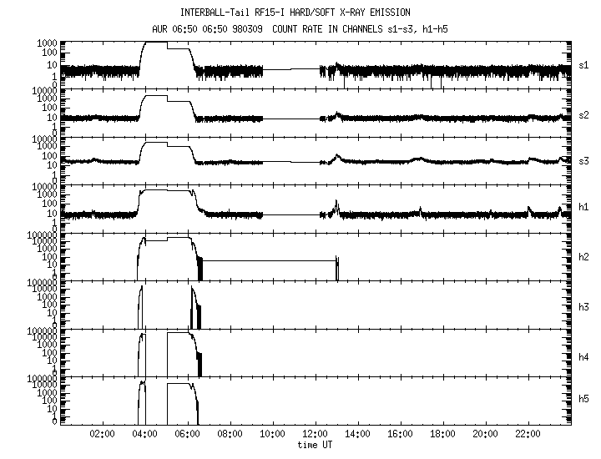Image resolution: width=601 pixels, height=459 pixels.
Task: Click the s2 channel label
Action: coord(584,113)
